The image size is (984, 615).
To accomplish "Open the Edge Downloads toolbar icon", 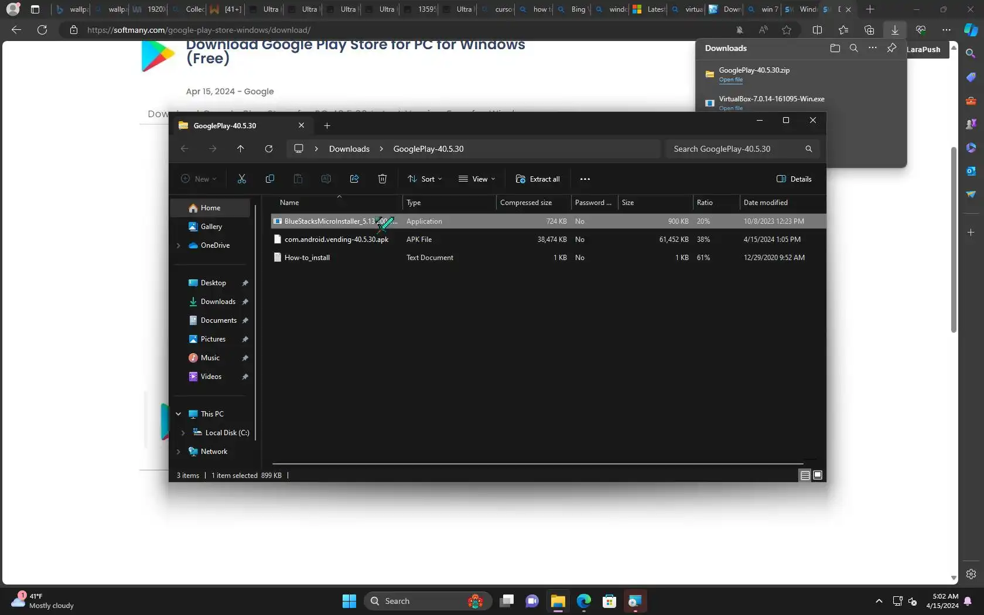I will click(x=895, y=30).
